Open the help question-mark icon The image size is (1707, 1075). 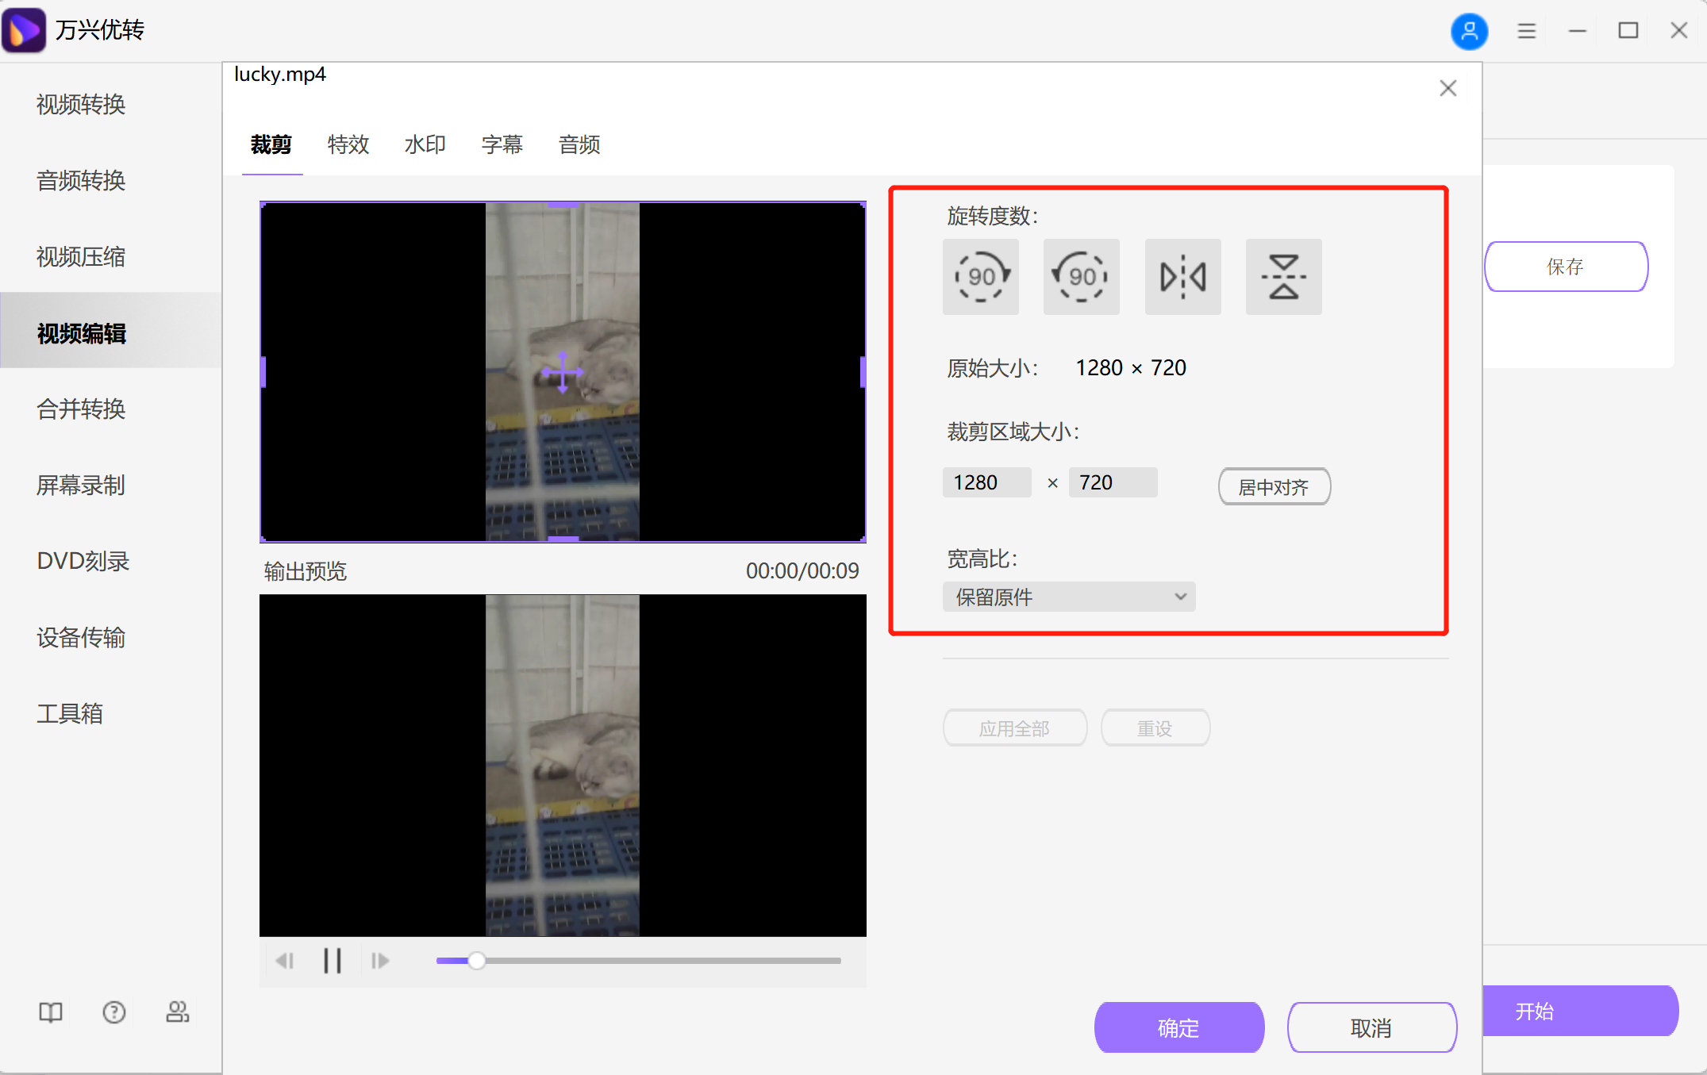(x=113, y=1012)
